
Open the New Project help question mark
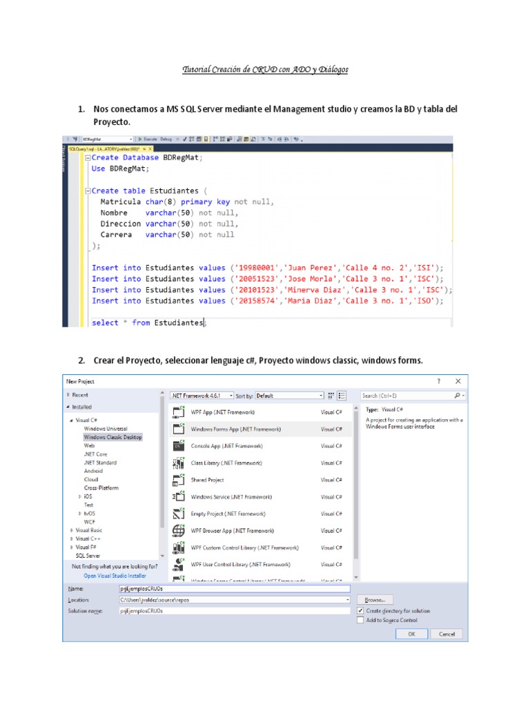[x=438, y=381]
